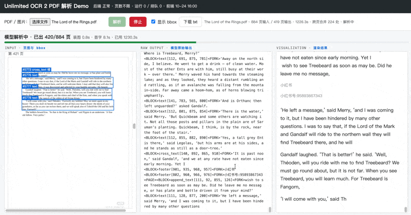Image resolution: width=411 pixels, height=215 pixels.
Task: Toggle the 显示 bbox checkbox
Action: tap(153, 21)
